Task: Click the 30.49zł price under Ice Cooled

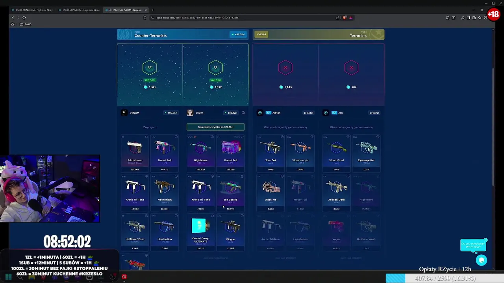Action: point(230,209)
